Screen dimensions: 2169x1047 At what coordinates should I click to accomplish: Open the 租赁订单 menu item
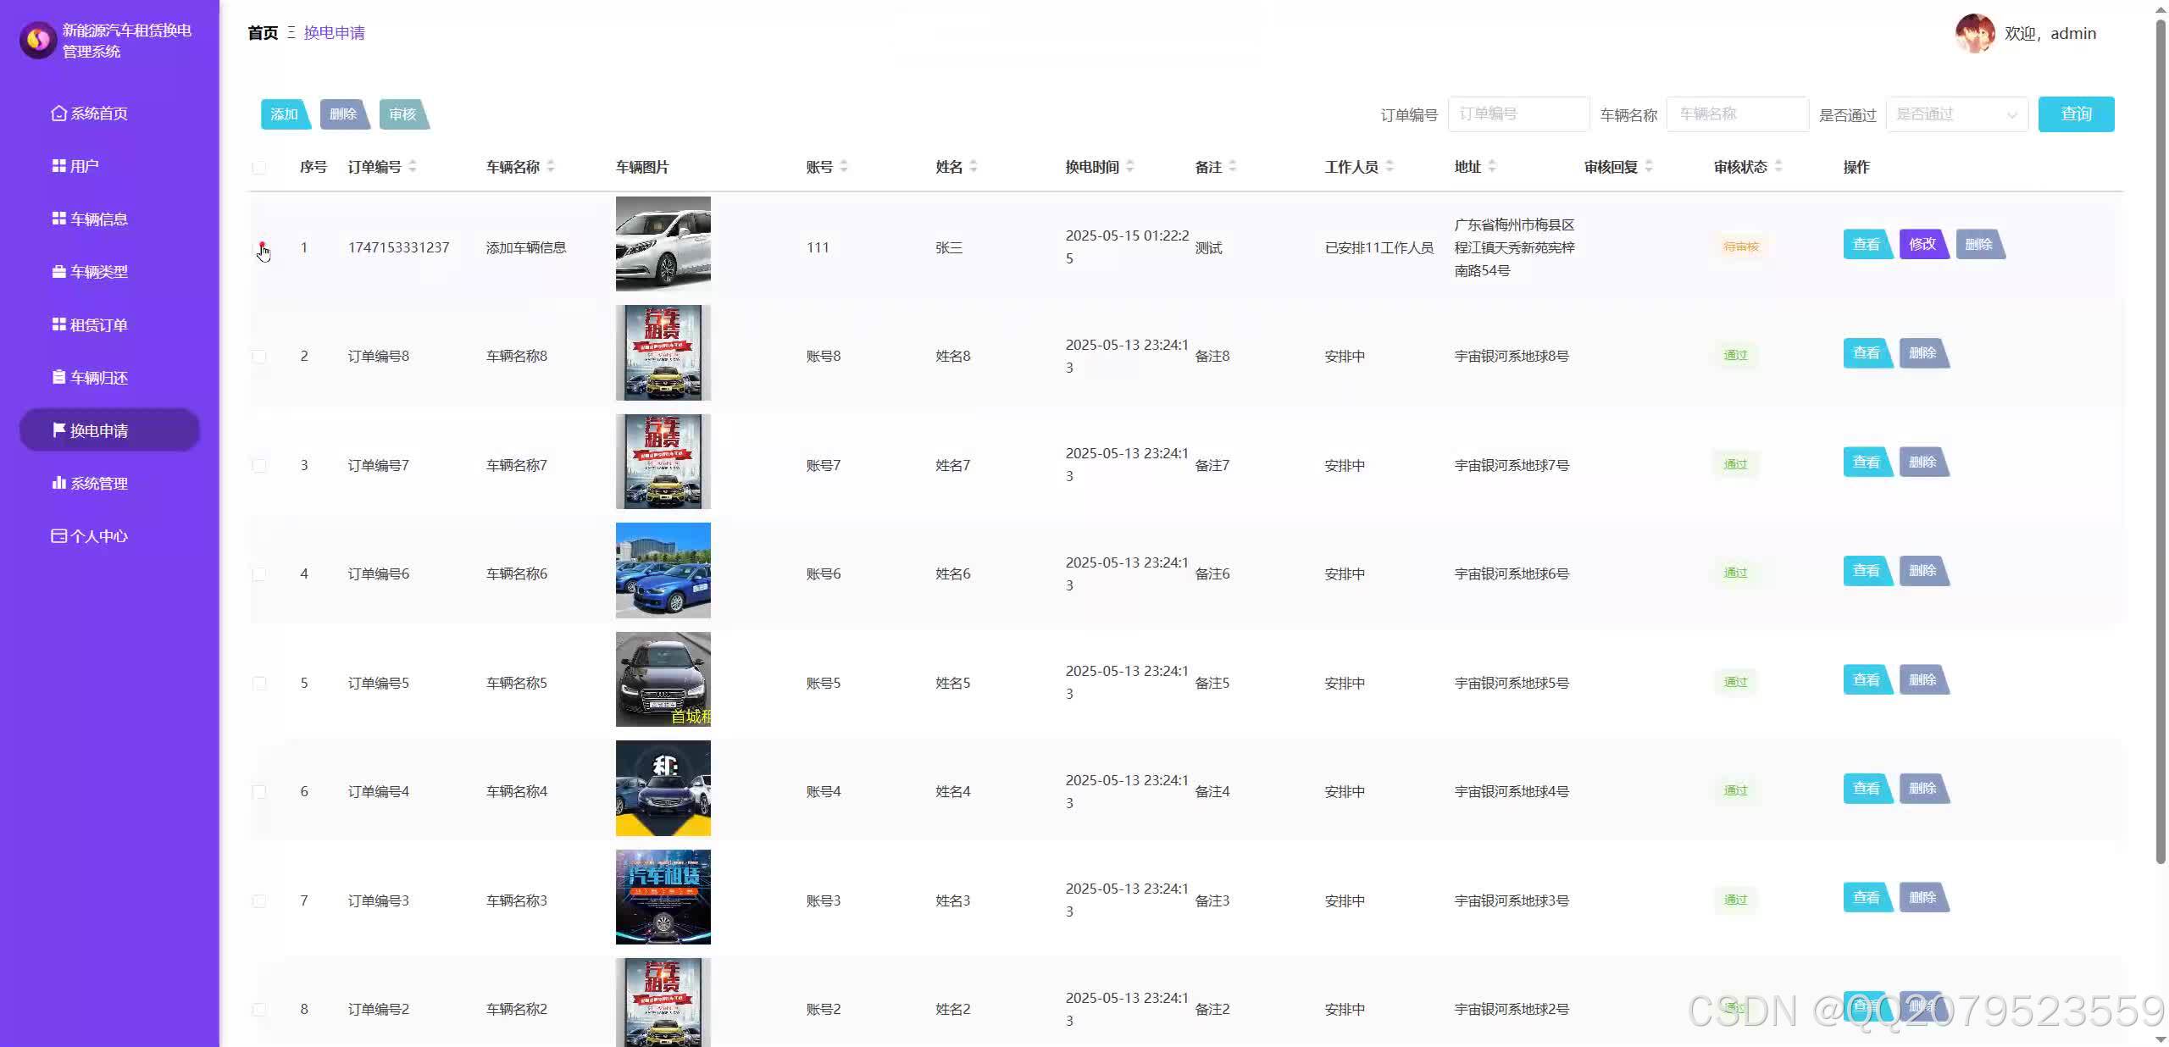coord(98,325)
